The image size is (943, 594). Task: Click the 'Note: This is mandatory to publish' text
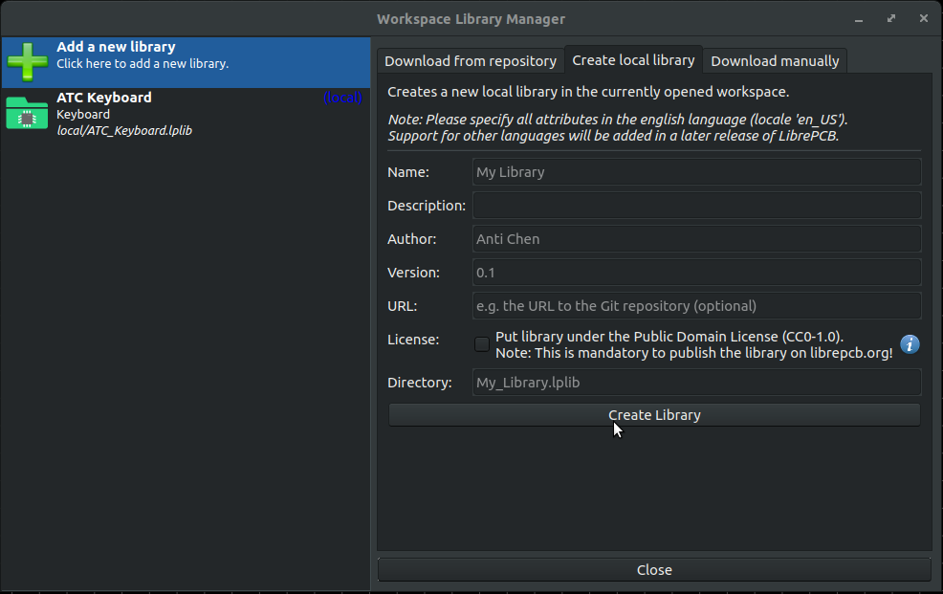click(x=694, y=353)
